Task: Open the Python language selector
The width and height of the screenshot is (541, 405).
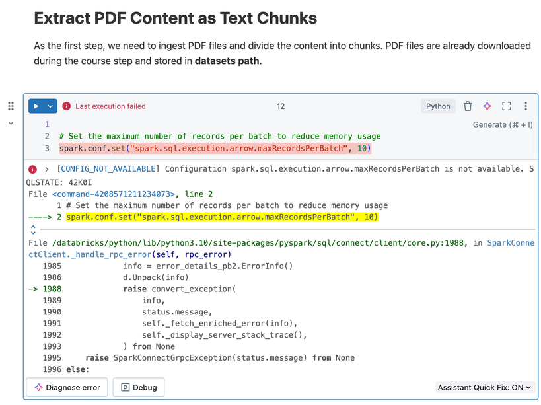Action: pyautogui.click(x=438, y=106)
